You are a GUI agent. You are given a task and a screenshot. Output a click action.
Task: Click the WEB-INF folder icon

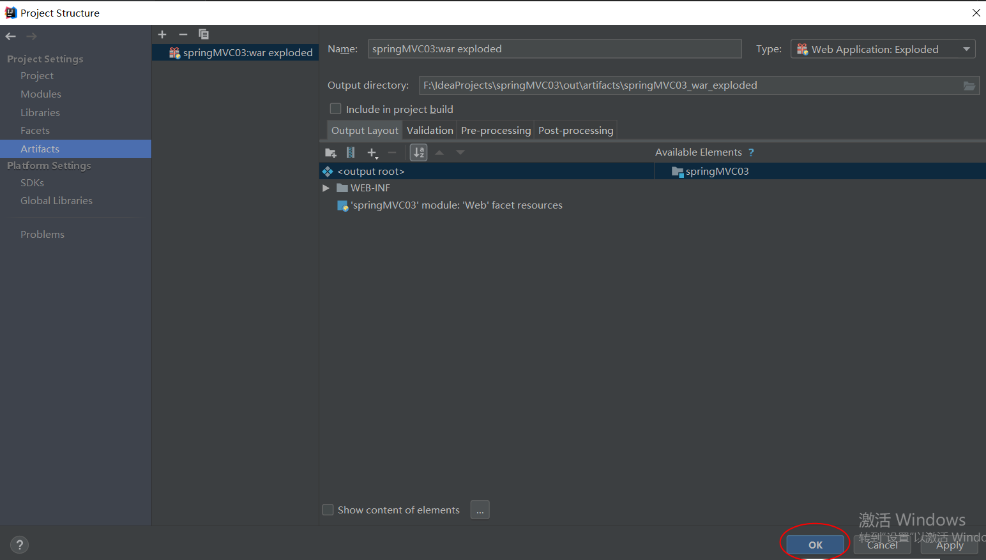(x=342, y=188)
